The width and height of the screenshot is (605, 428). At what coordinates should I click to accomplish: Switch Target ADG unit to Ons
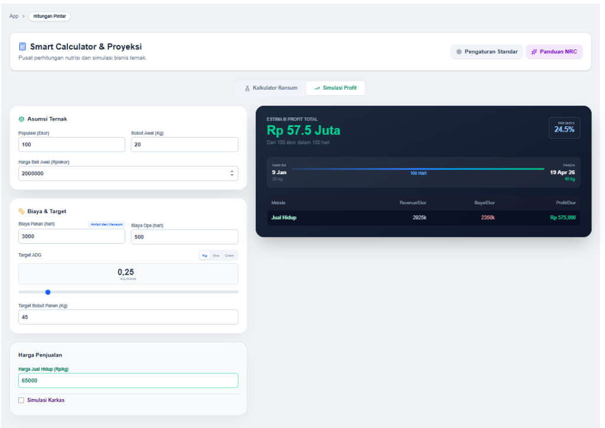point(216,256)
